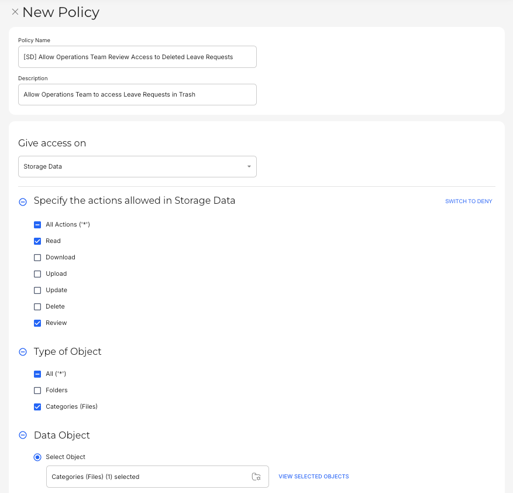Click the Switch to Deny link
The image size is (513, 493).
pyautogui.click(x=469, y=201)
